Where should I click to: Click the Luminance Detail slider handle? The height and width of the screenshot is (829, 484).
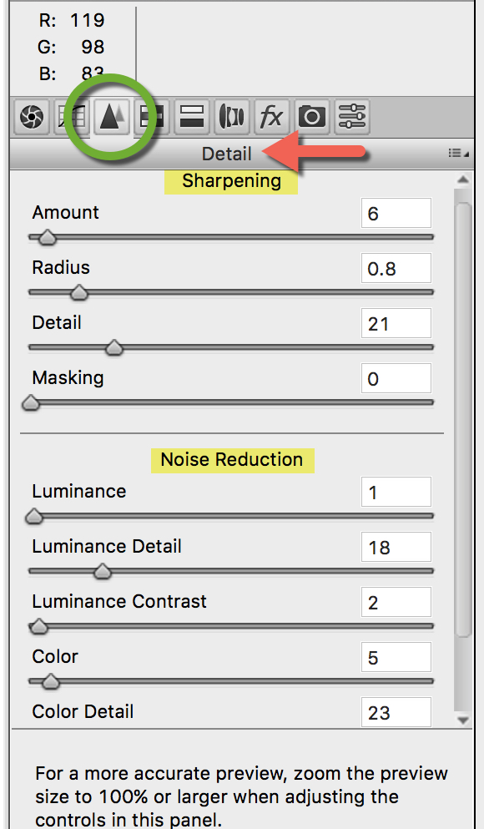pos(102,572)
